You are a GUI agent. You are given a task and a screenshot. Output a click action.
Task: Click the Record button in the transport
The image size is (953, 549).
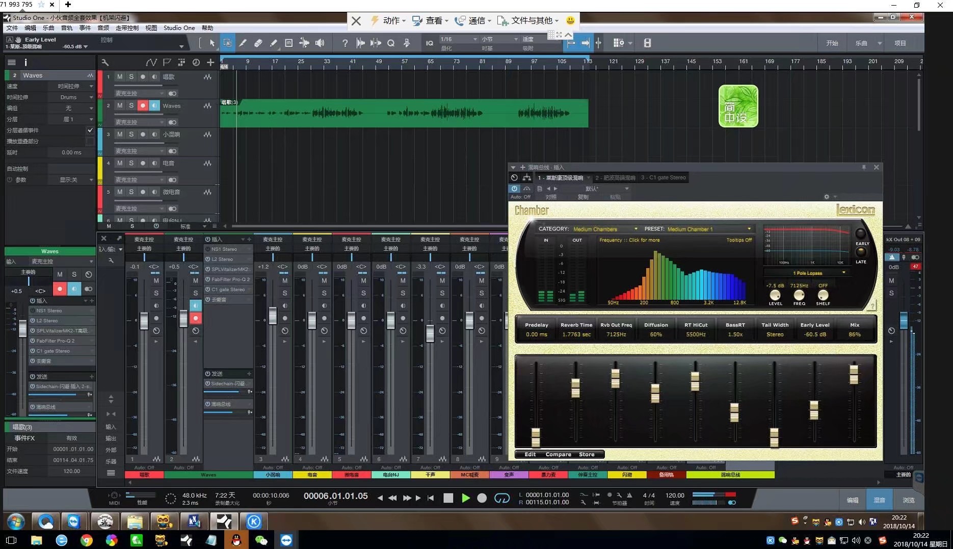[x=482, y=498]
